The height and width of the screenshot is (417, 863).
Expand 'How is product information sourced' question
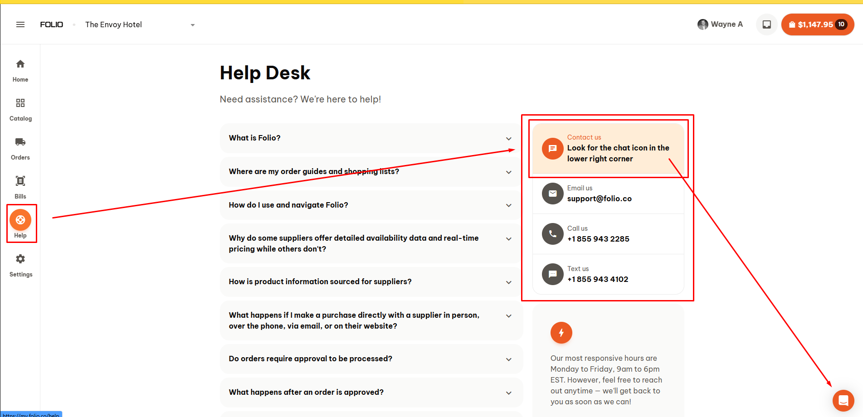[371, 282]
